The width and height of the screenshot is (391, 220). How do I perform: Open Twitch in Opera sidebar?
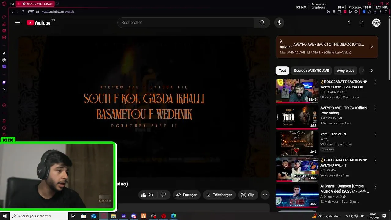coord(4,82)
